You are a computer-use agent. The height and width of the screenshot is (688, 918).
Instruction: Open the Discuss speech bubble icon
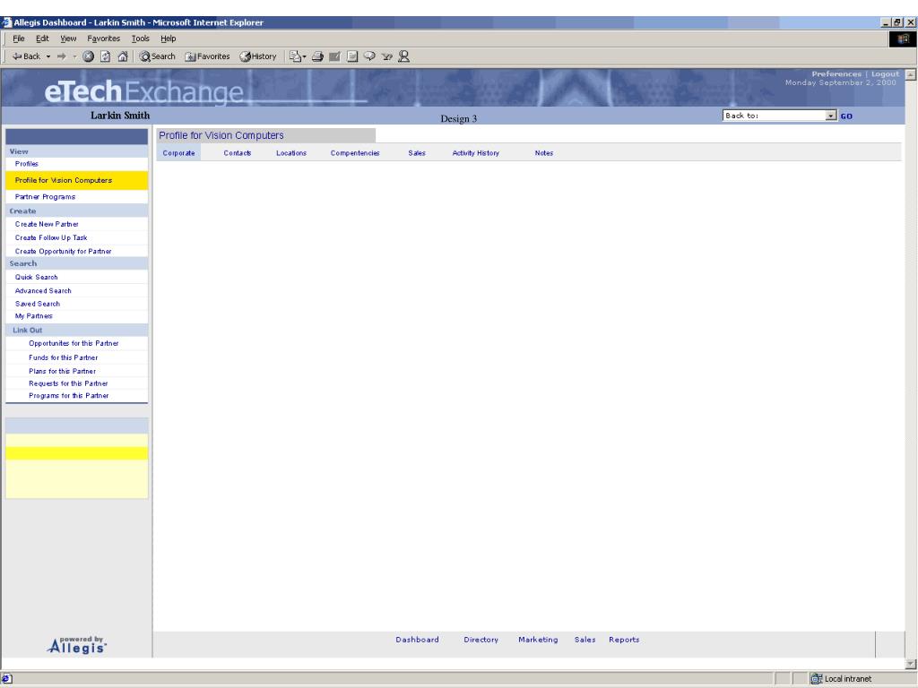[369, 56]
